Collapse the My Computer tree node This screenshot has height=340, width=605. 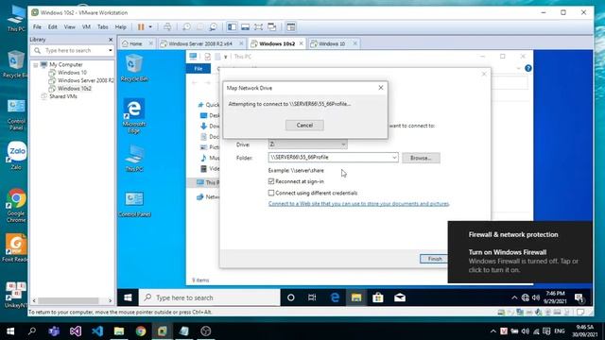pos(36,65)
